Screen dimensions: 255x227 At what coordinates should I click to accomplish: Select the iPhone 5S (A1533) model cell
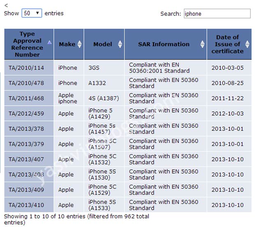click(x=102, y=205)
